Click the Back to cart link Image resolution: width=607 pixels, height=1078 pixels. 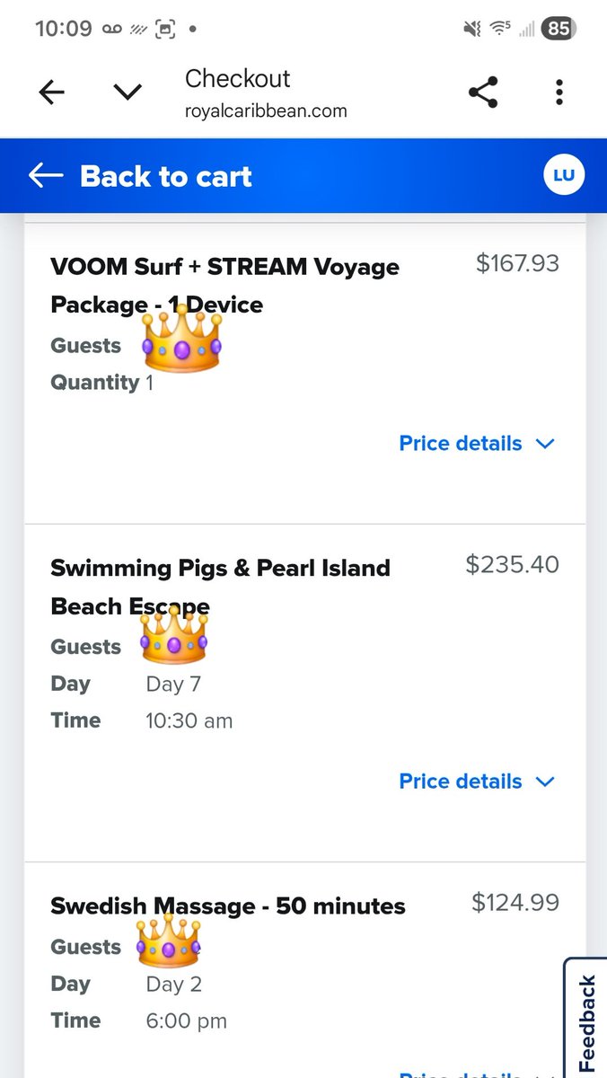(x=165, y=176)
